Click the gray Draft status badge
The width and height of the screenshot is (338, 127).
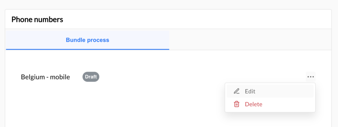click(91, 77)
